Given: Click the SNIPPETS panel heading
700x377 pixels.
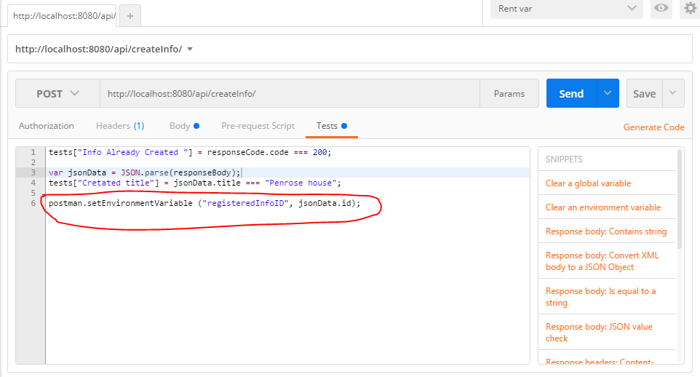Looking at the screenshot, I should tap(564, 159).
